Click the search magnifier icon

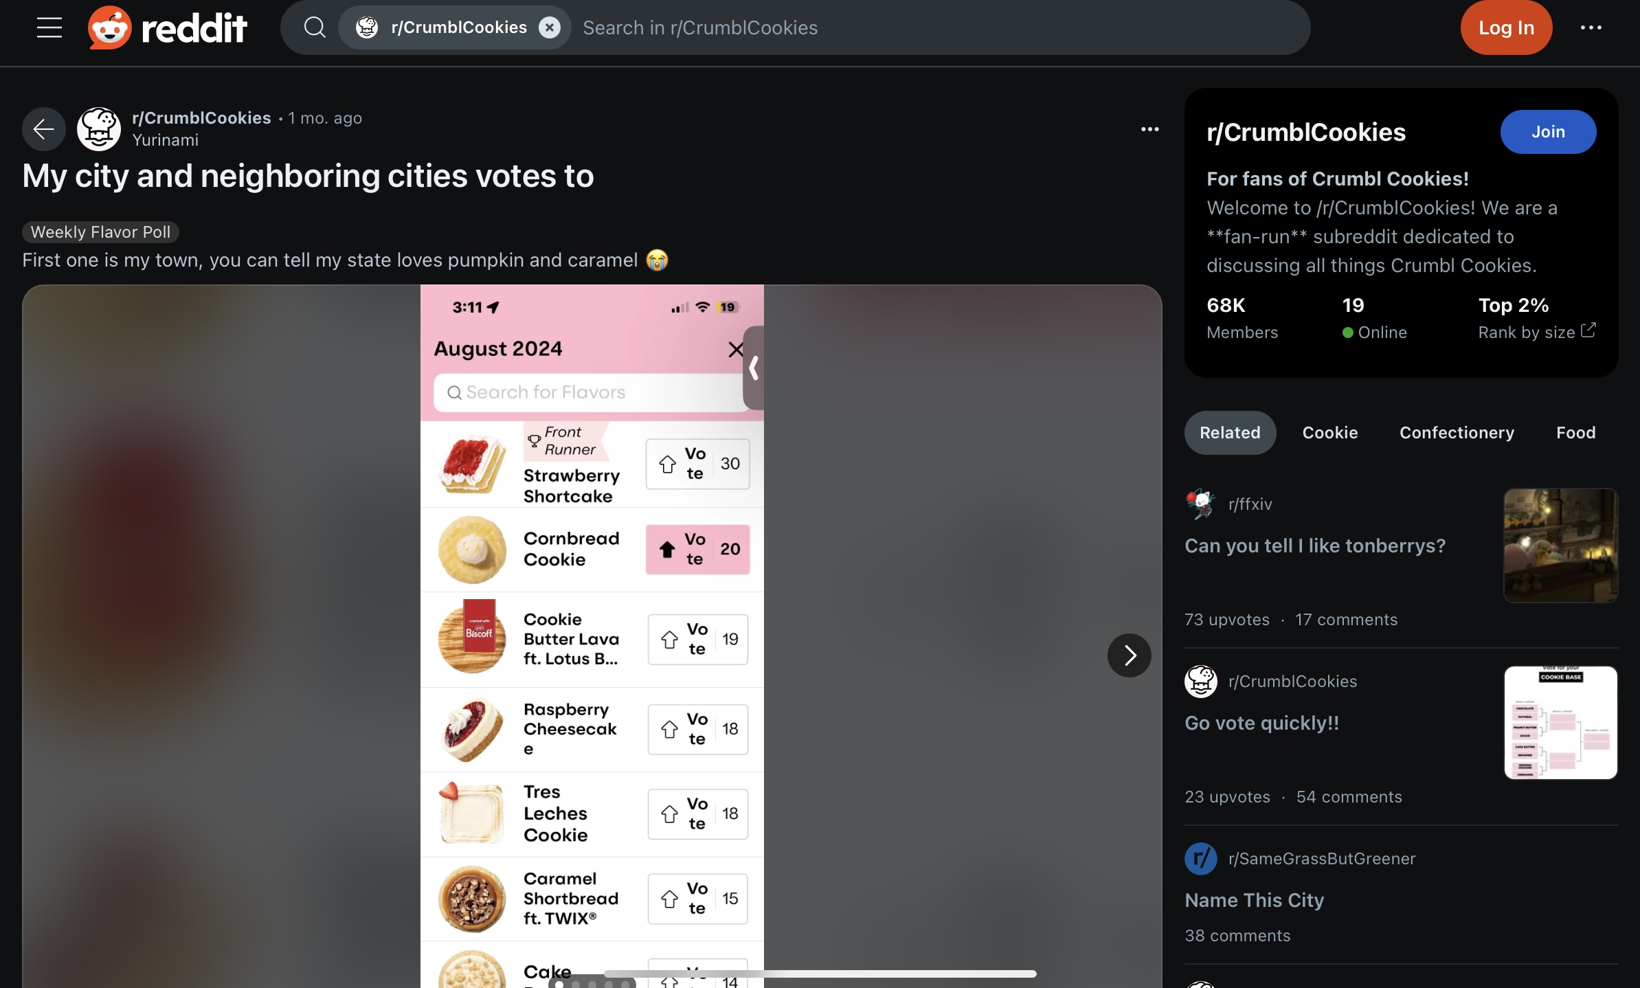click(313, 26)
